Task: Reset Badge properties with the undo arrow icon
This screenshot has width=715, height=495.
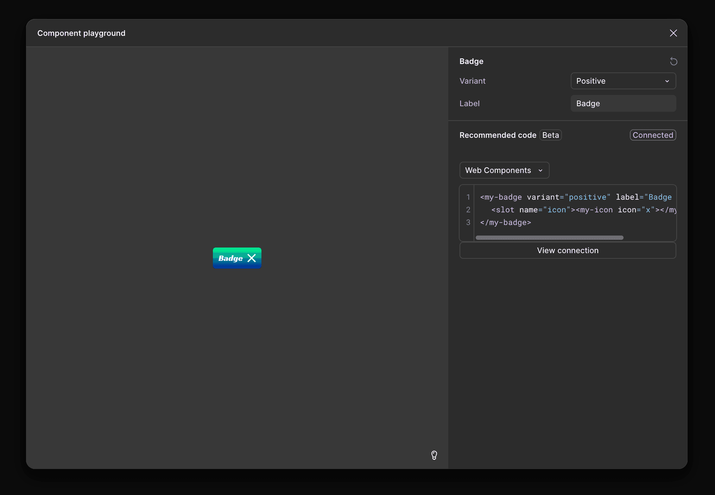Action: (x=673, y=62)
